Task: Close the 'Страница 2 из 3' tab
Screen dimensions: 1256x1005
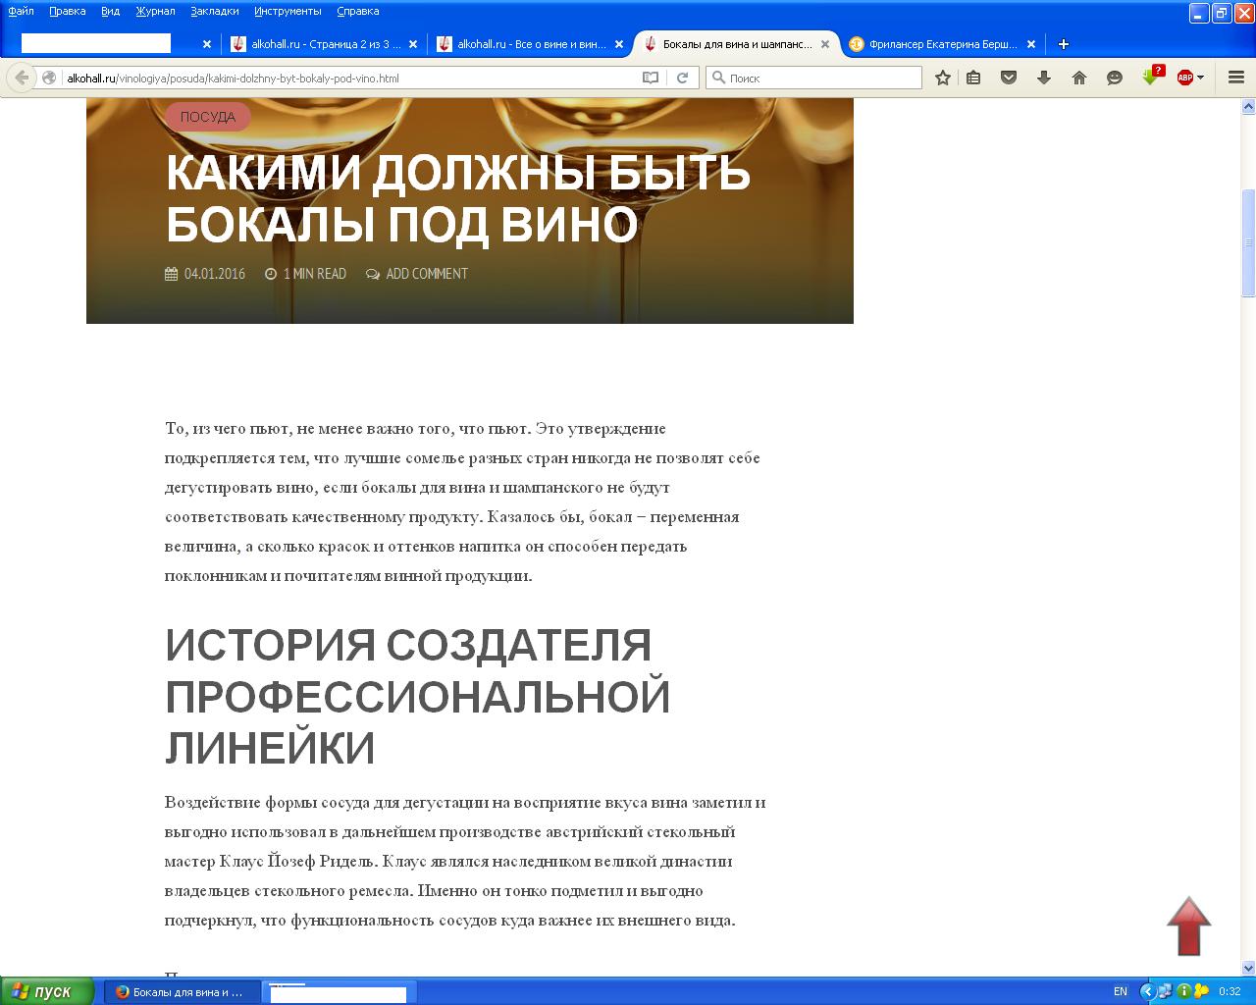Action: 412,44
